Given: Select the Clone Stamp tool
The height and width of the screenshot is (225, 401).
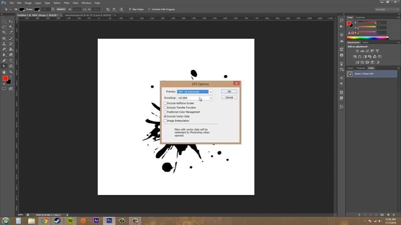Looking at the screenshot, I should 4,44.
